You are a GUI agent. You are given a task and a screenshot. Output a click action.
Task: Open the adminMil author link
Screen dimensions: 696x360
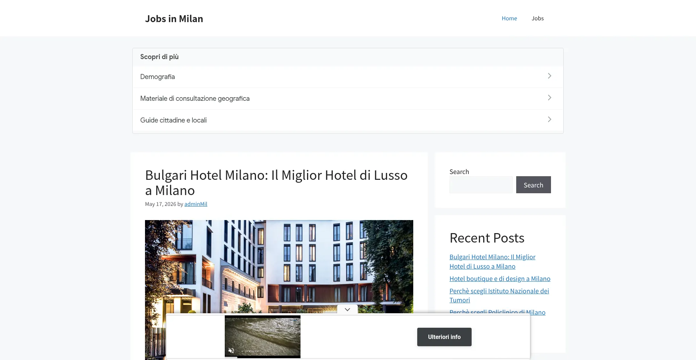tap(196, 204)
